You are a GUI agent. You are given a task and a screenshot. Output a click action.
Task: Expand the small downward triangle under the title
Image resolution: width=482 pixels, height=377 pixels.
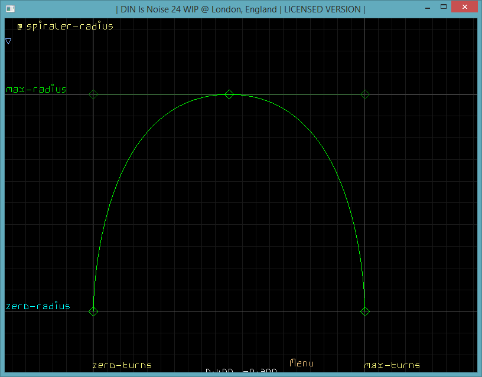(x=8, y=41)
